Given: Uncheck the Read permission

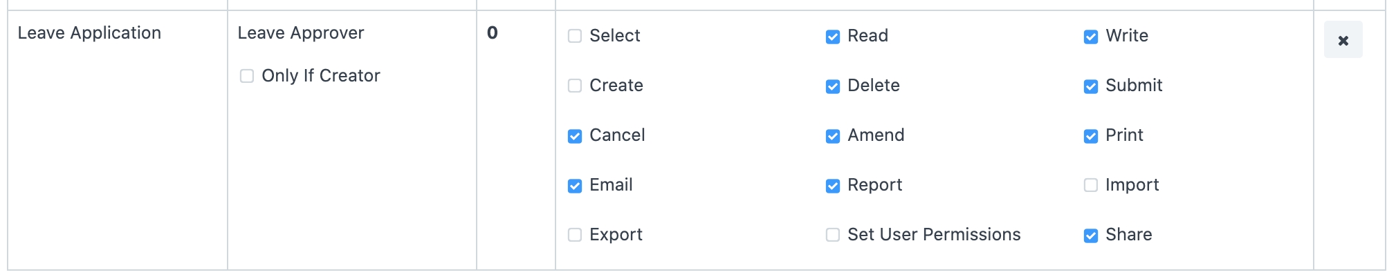Looking at the screenshot, I should pos(833,36).
